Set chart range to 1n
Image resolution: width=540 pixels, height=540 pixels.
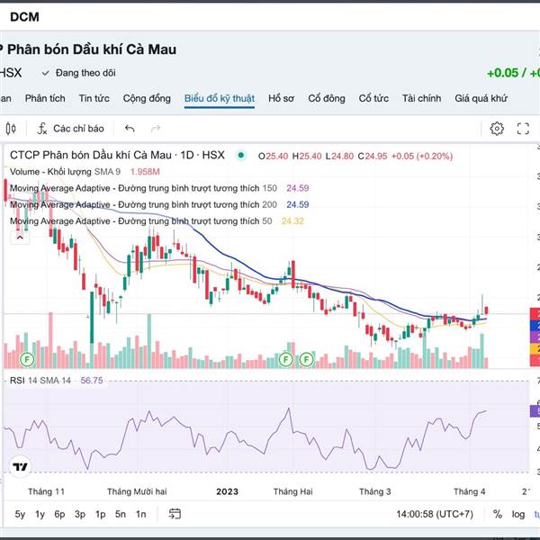[x=141, y=514]
